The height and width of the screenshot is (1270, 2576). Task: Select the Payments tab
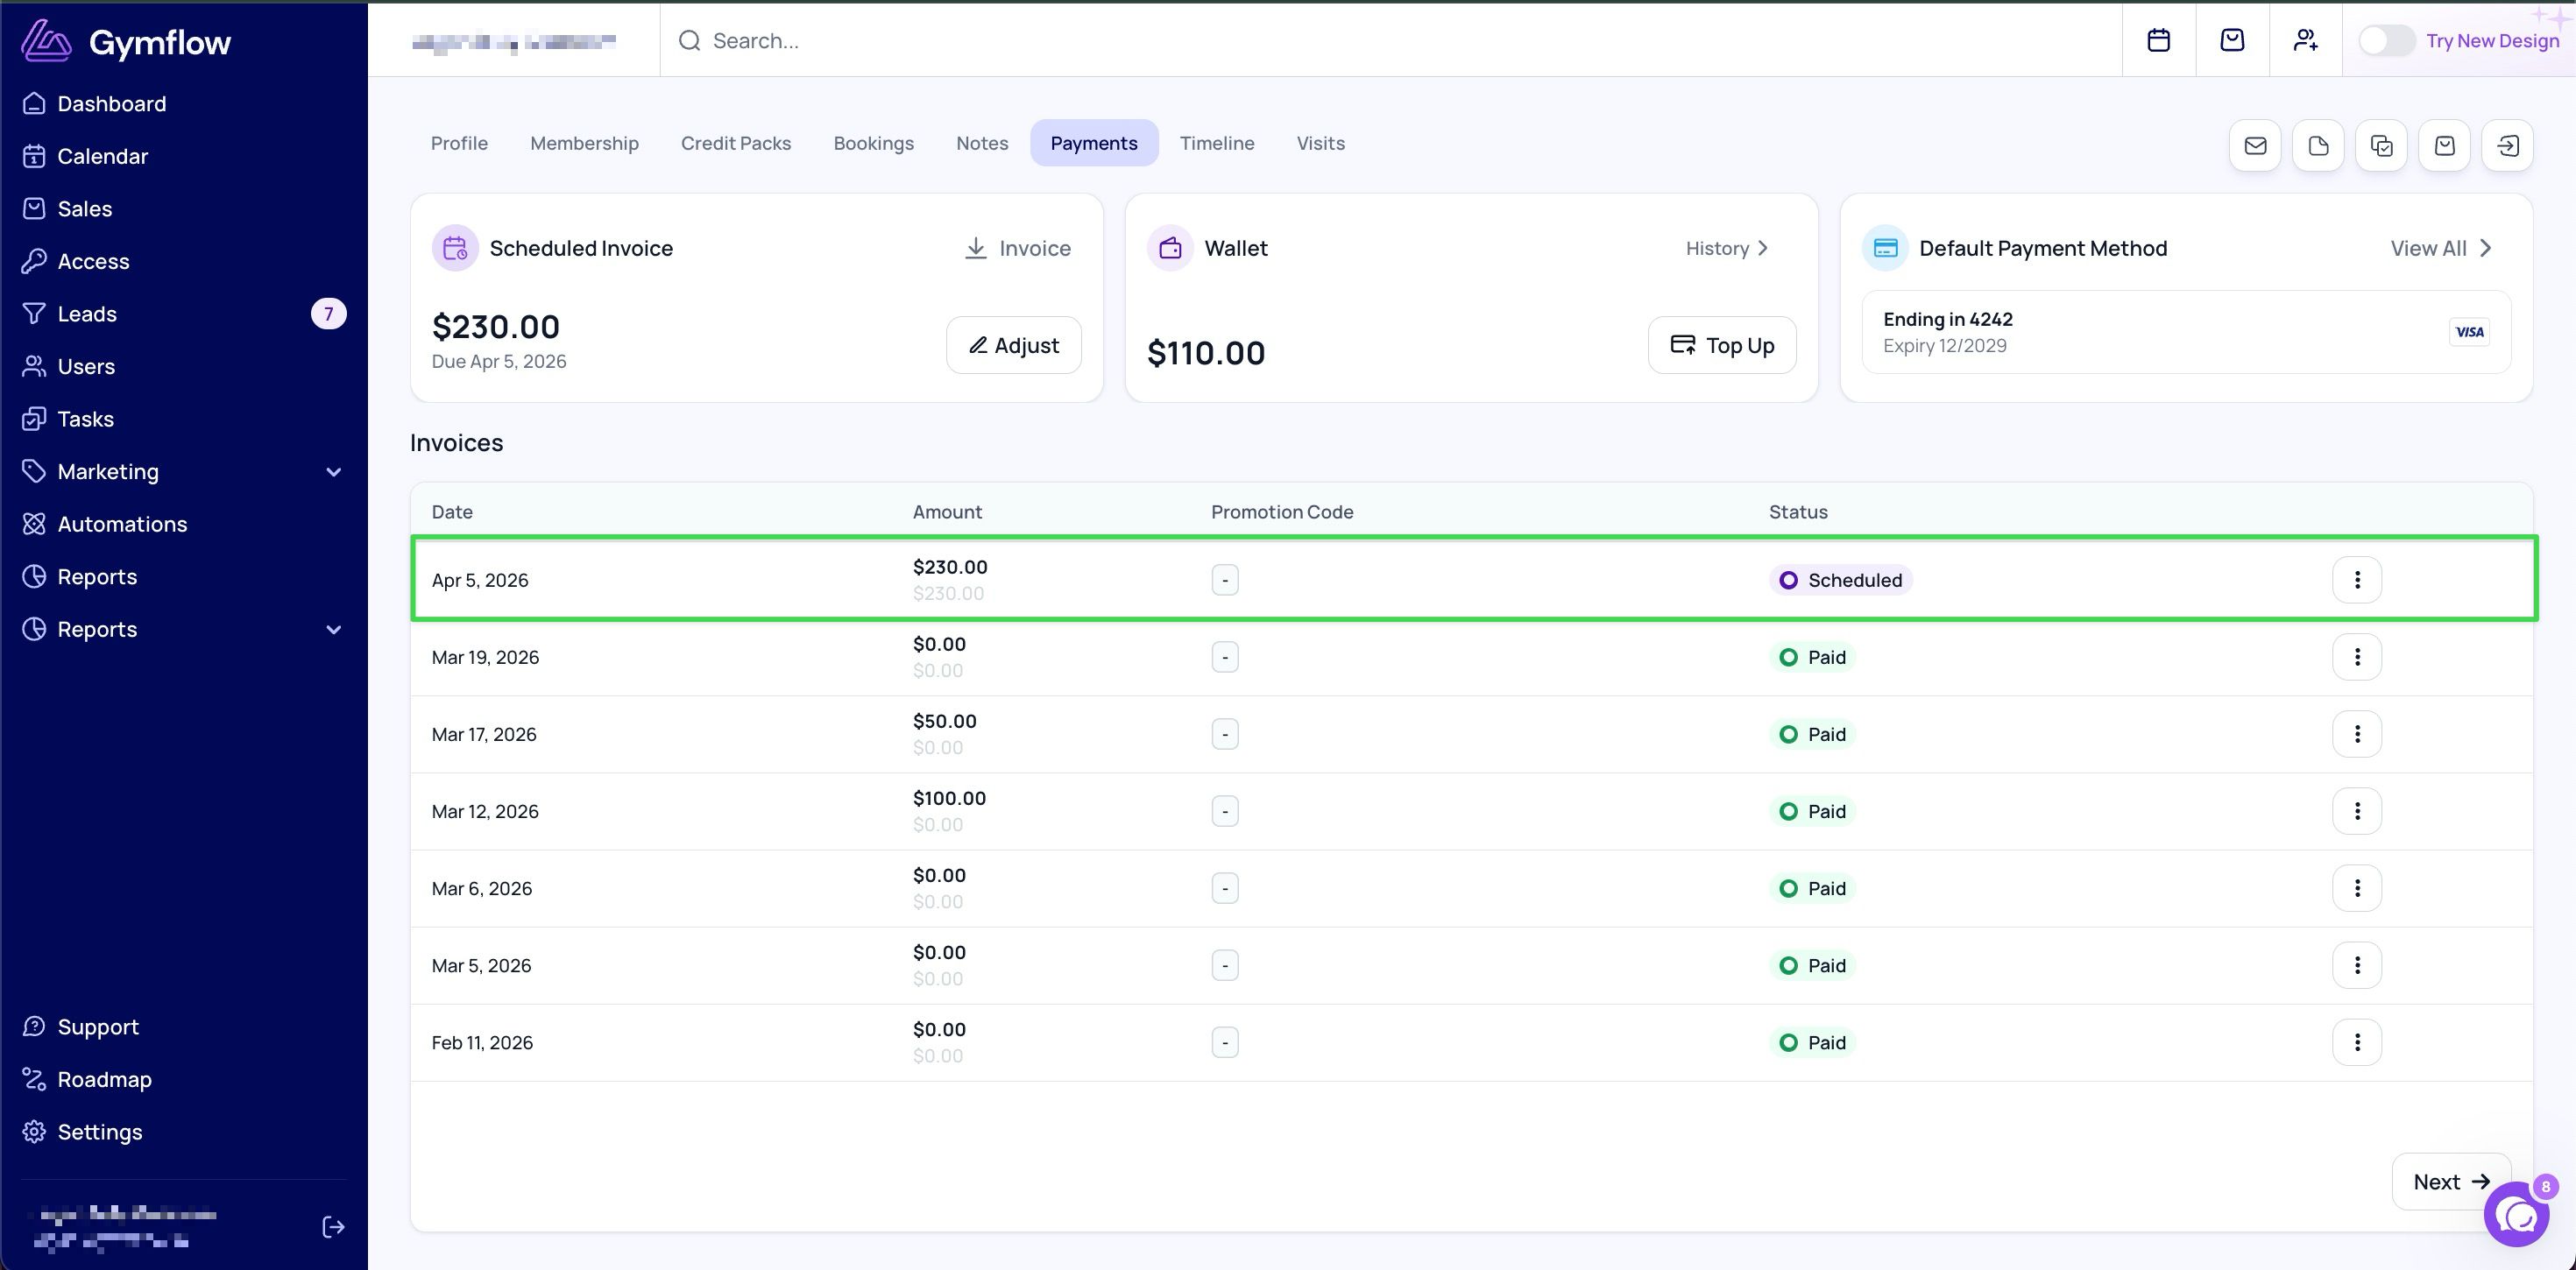[x=1094, y=143]
